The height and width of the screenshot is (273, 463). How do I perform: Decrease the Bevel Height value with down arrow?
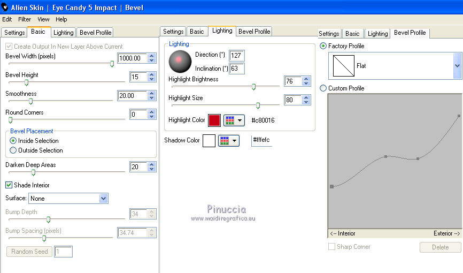(152, 79)
